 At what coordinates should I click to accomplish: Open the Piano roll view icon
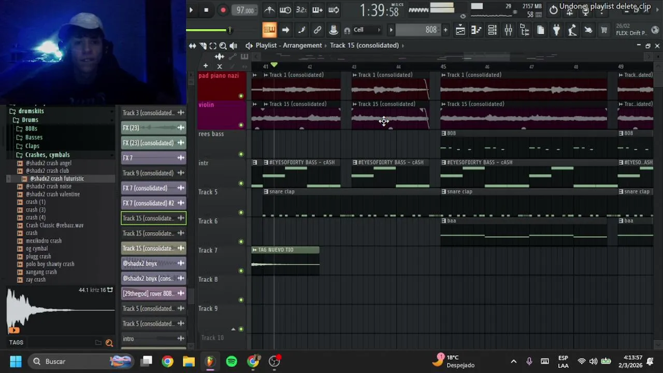click(476, 30)
